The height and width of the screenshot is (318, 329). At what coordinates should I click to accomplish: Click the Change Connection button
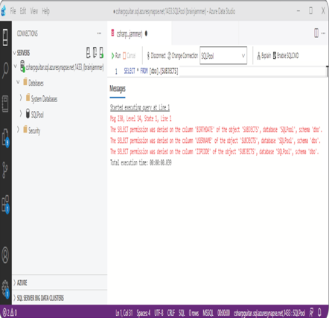pyautogui.click(x=182, y=55)
